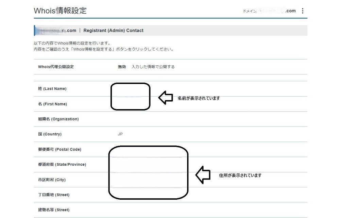Click the Whois代理公開設定 row label
This screenshot has height=218, width=340.
[x=56, y=67]
